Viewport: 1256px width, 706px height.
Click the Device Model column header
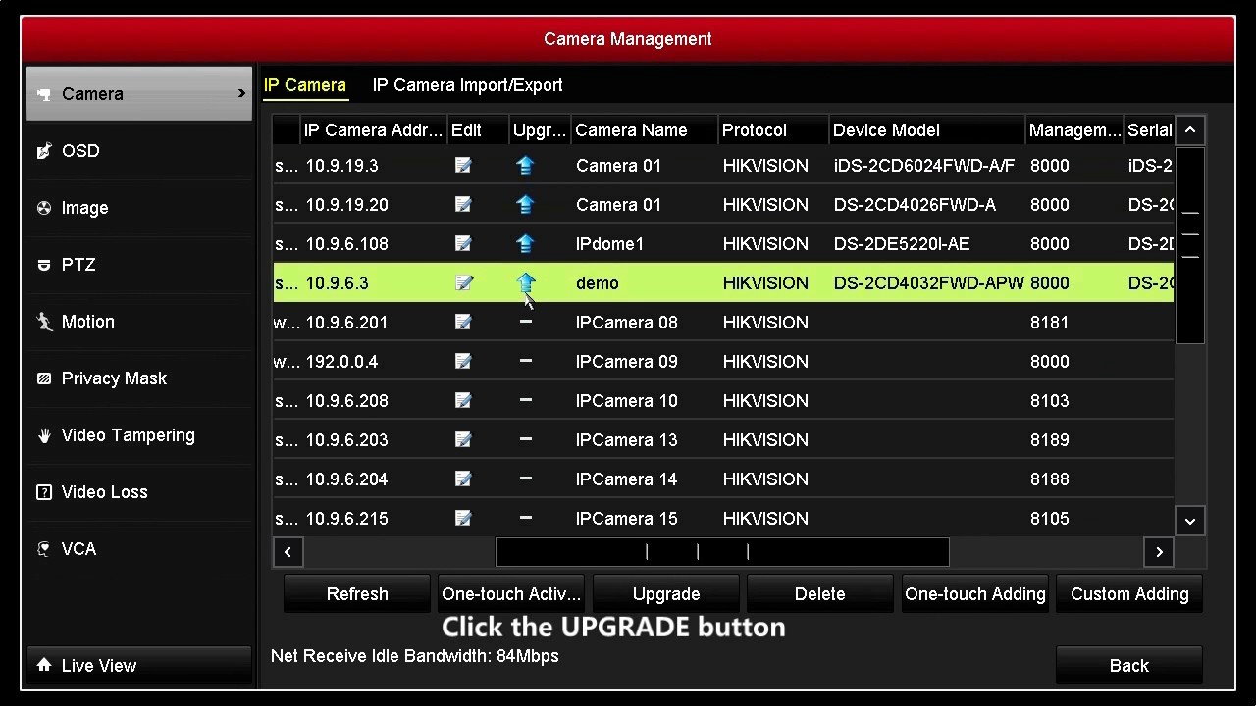pyautogui.click(x=927, y=130)
